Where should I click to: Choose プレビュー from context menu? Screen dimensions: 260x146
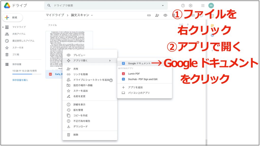[x=90, y=55]
